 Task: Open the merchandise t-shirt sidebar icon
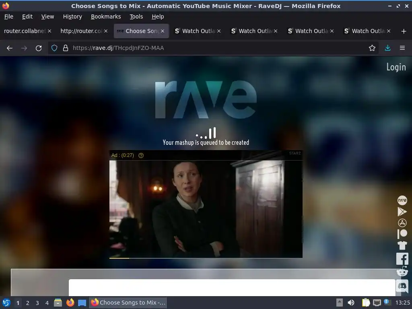click(x=402, y=245)
